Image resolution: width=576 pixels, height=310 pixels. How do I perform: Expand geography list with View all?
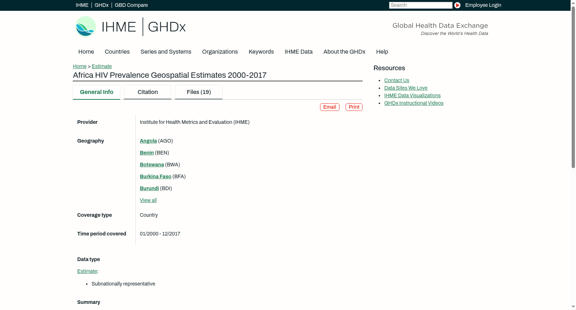pyautogui.click(x=148, y=200)
